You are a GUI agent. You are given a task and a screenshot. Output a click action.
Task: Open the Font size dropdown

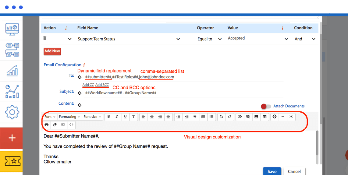92,117
